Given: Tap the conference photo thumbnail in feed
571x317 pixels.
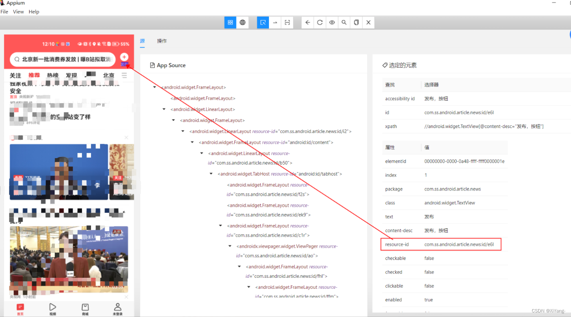Looking at the screenshot, I should click(69, 259).
